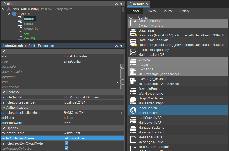Screen dimensions: 229x151
Task: Click the Exchange_devIntern calendar icon
Action: [133, 81]
